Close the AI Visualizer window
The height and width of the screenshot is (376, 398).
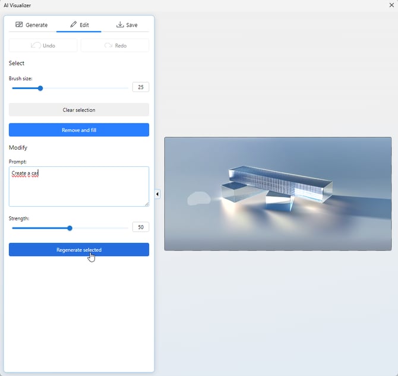tap(390, 5)
